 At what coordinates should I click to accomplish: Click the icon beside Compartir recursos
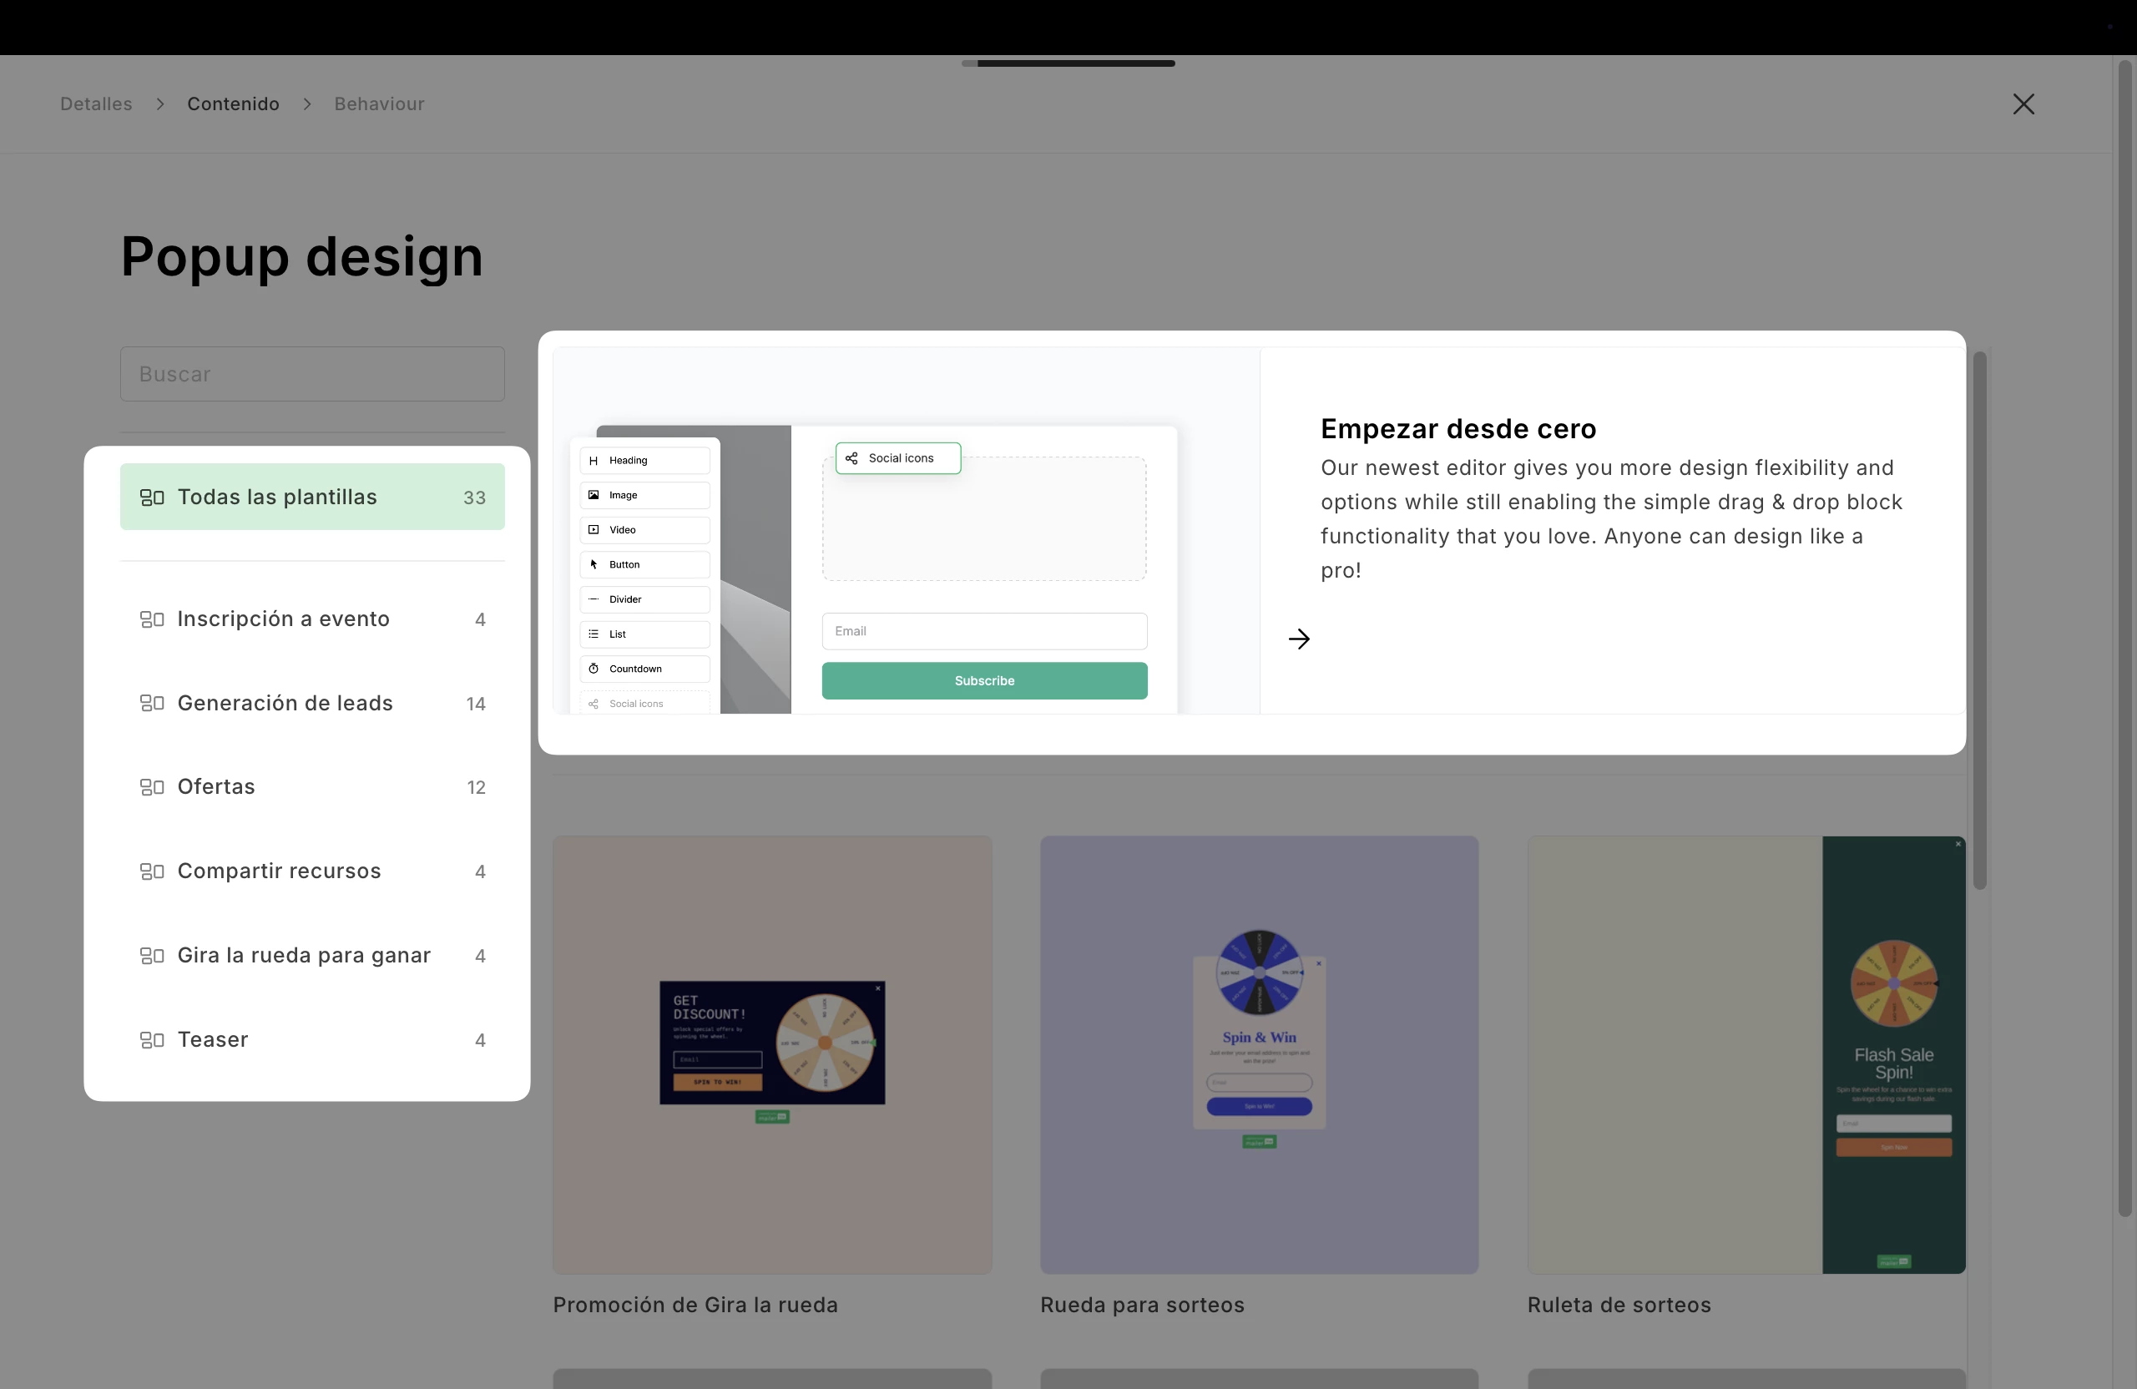(x=152, y=871)
